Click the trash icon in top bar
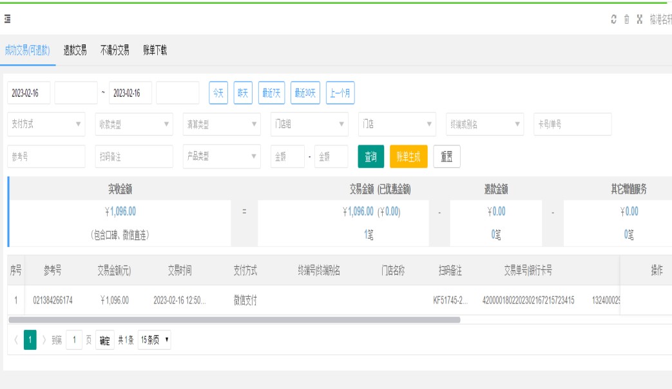672x389 pixels. [x=626, y=19]
